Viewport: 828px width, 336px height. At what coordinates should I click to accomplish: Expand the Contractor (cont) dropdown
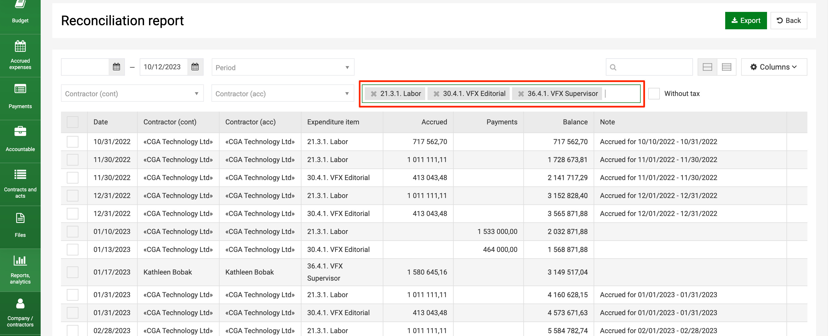click(132, 93)
